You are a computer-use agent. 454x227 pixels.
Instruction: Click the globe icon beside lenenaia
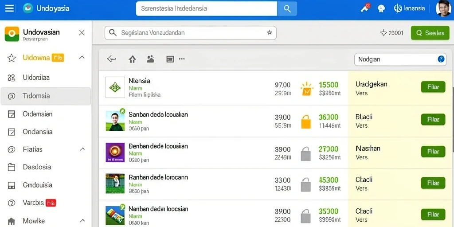398,8
